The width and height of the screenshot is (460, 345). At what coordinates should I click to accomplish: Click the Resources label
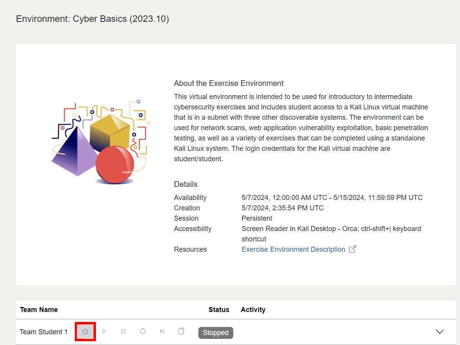pyautogui.click(x=190, y=249)
